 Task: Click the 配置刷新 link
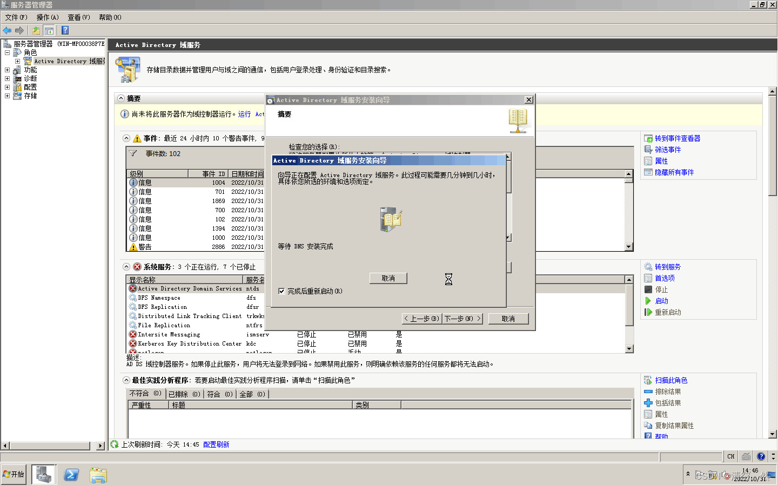coord(216,444)
